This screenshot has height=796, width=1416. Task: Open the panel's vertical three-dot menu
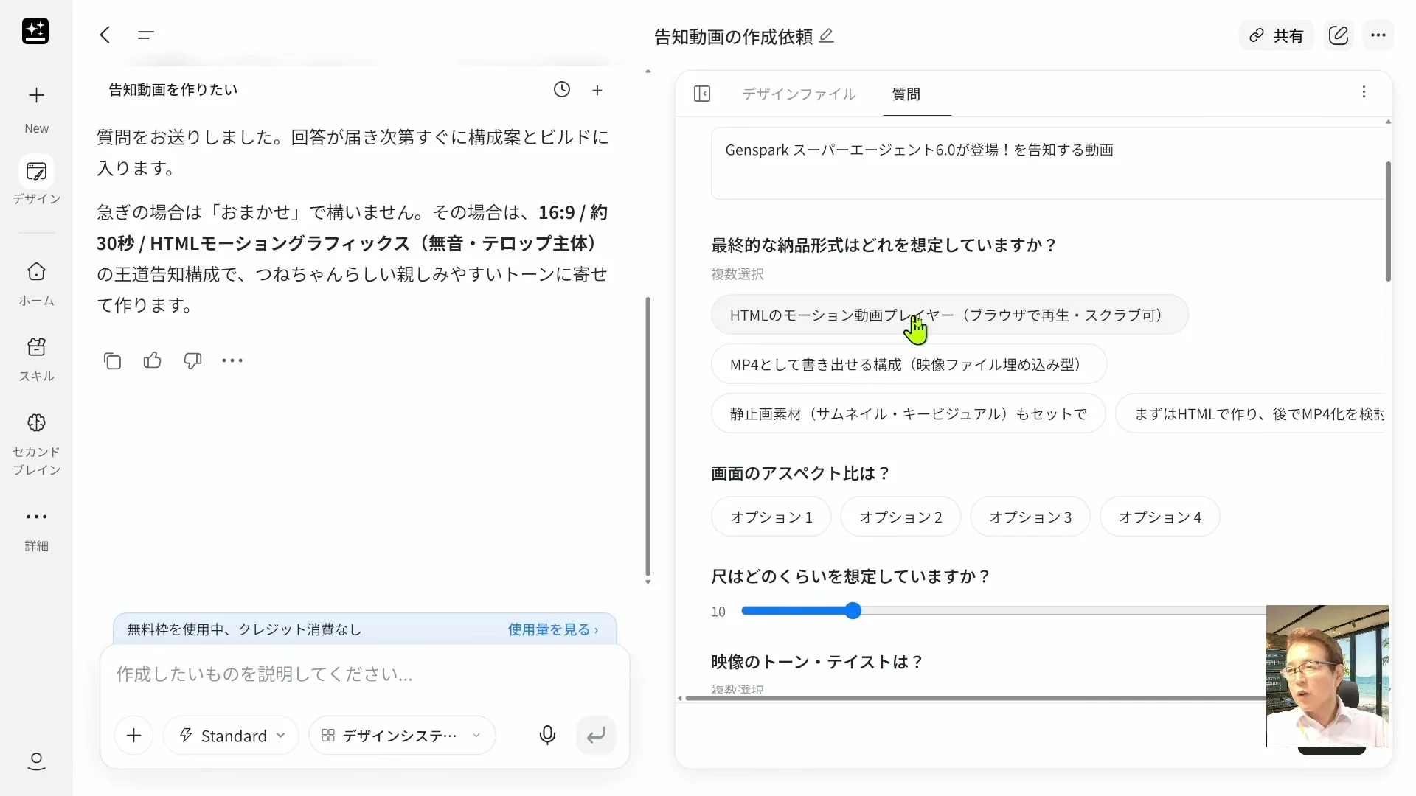click(x=1364, y=92)
